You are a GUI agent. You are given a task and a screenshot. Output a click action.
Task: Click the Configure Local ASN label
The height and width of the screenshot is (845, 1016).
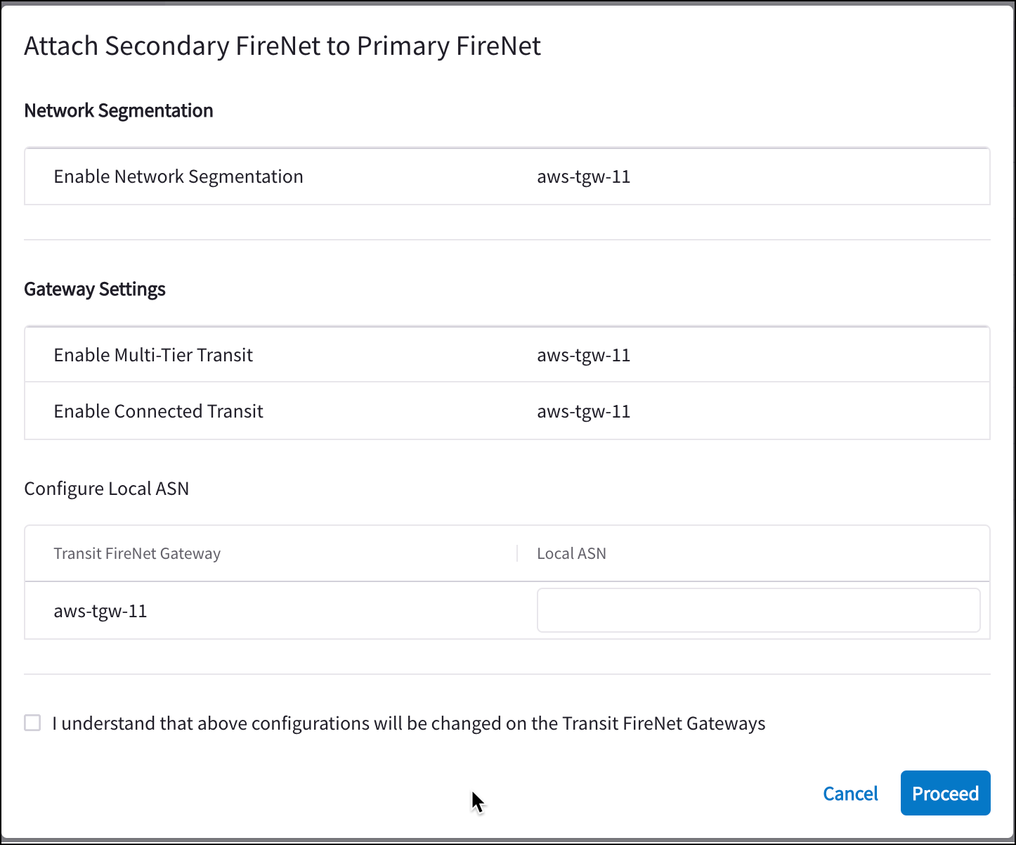107,489
